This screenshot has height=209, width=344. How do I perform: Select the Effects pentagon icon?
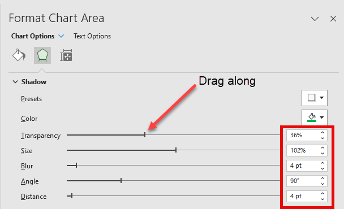click(42, 55)
